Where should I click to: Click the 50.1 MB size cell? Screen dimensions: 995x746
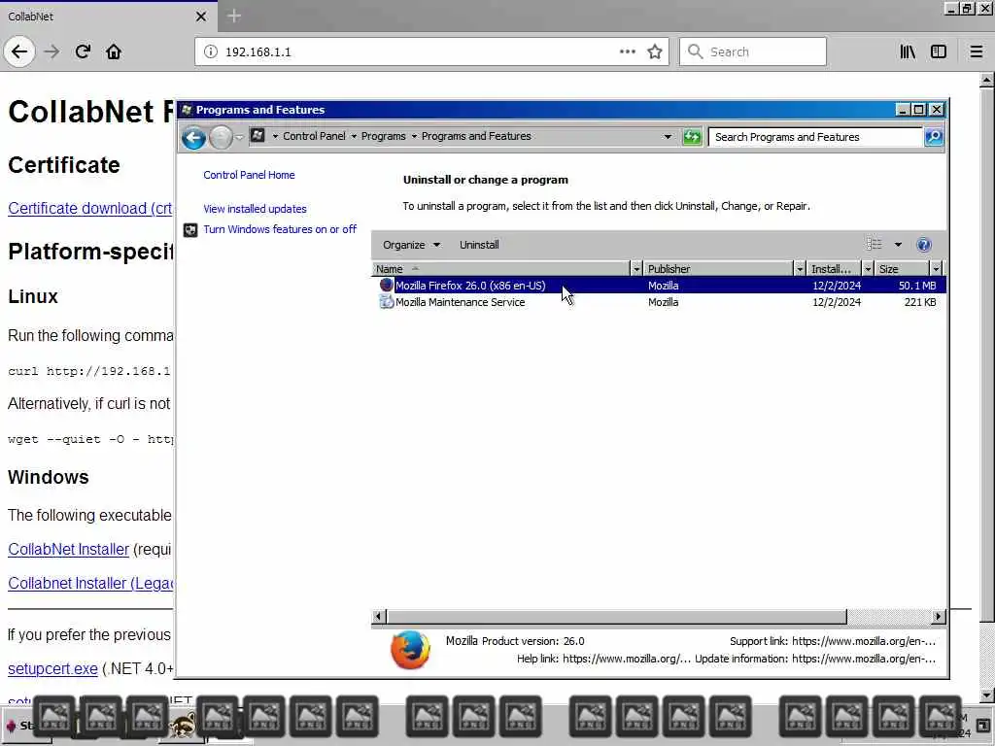coord(917,286)
